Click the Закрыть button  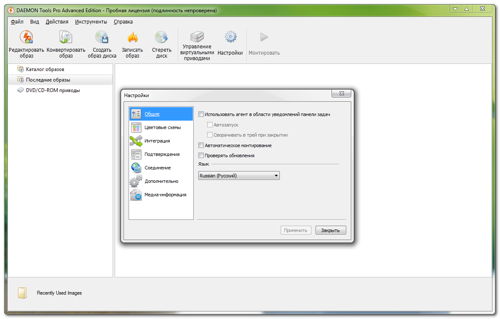[330, 230]
